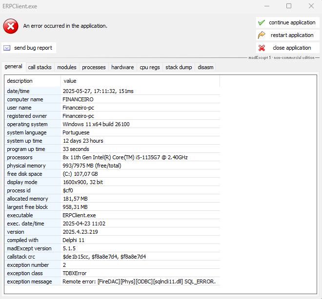Maximize the ERPClient.exe window
The width and height of the screenshot is (322, 299).
coord(289,6)
